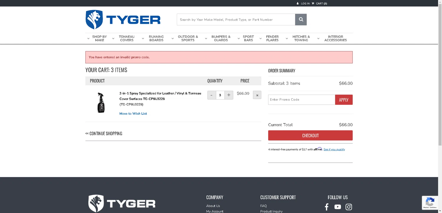Open the FENDER FLARES menu
Image resolution: width=442 pixels, height=213 pixels.
(x=272, y=39)
